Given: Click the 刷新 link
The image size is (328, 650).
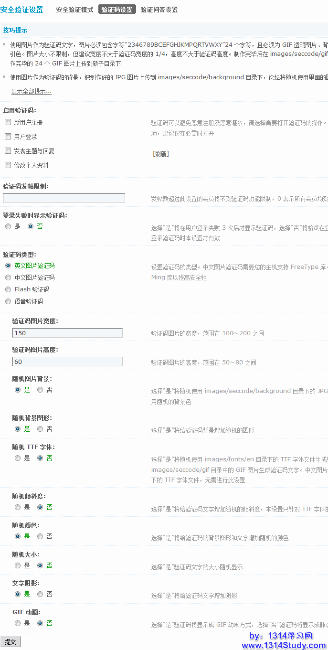Looking at the screenshot, I should pyautogui.click(x=161, y=154).
